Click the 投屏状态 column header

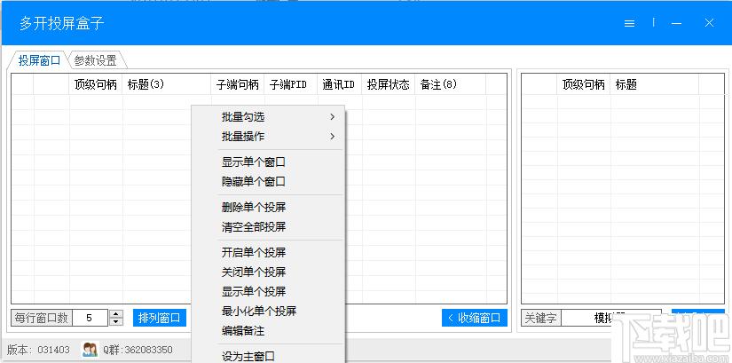pyautogui.click(x=389, y=84)
